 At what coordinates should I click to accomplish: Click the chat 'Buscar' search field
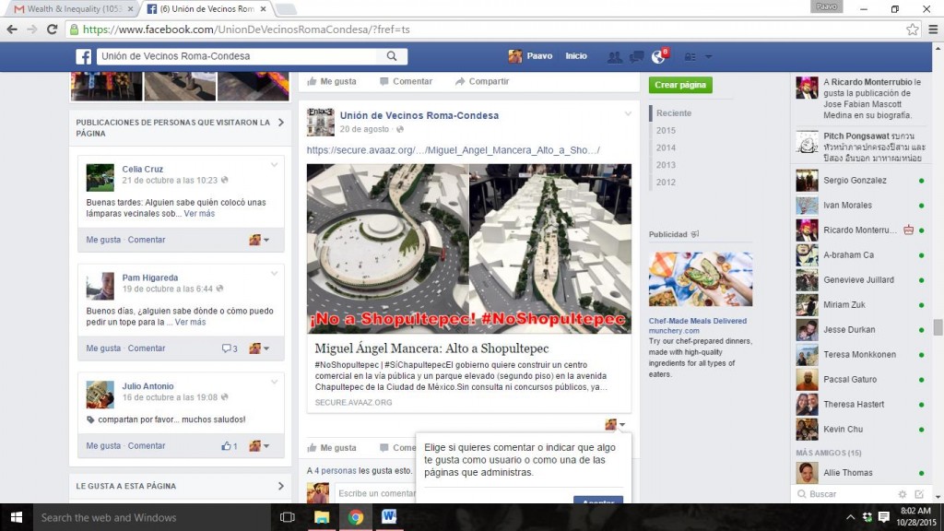coord(848,494)
